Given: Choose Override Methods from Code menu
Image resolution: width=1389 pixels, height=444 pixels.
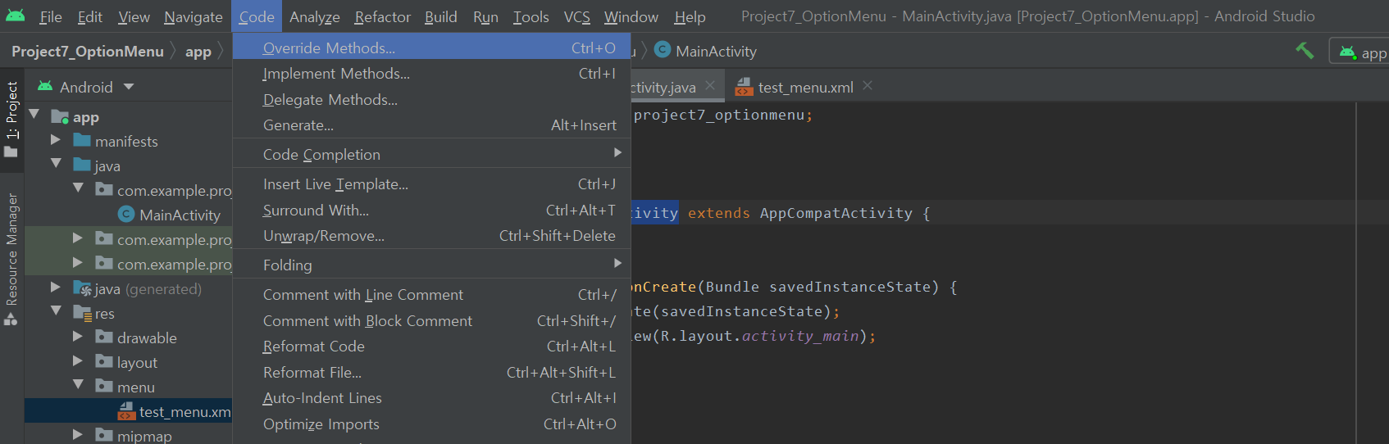Looking at the screenshot, I should click(431, 48).
